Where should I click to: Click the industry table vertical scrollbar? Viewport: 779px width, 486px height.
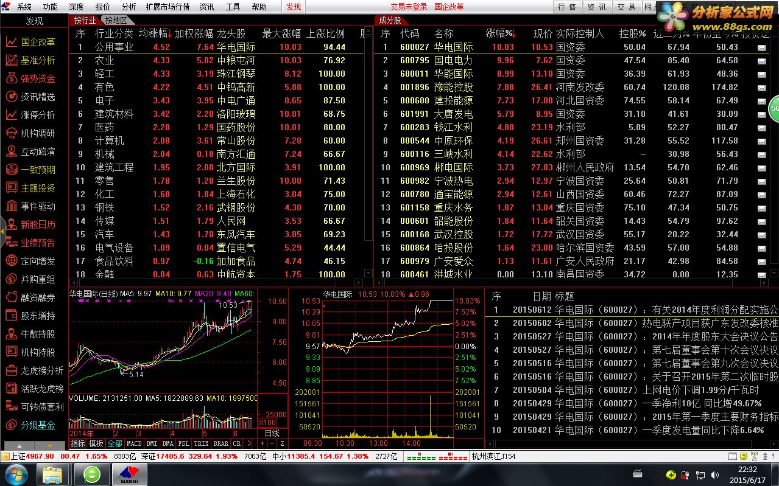(367, 152)
